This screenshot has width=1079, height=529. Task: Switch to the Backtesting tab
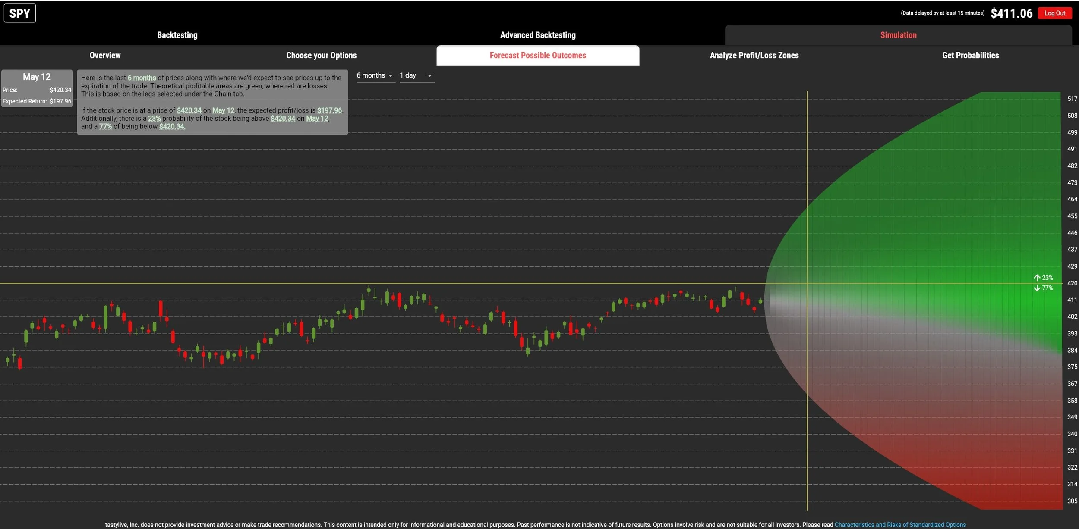(x=177, y=35)
